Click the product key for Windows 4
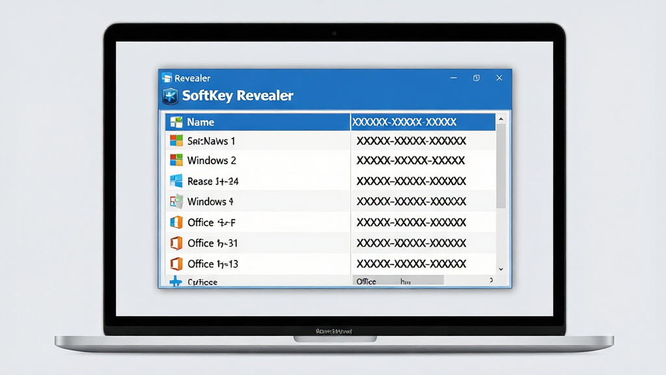The height and width of the screenshot is (375, 666). tap(411, 202)
